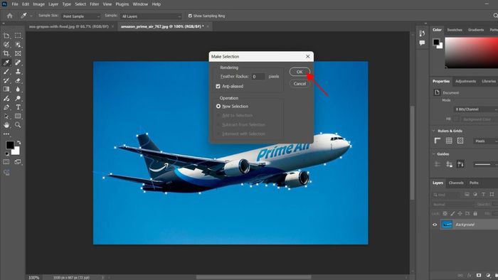Select the Object Selection tool

click(x=18, y=44)
